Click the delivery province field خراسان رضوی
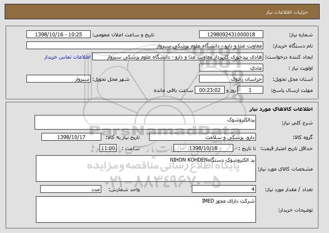 coord(231,79)
